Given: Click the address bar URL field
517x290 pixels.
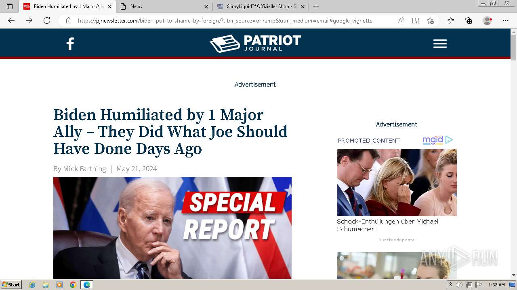Looking at the screenshot, I should (225, 21).
